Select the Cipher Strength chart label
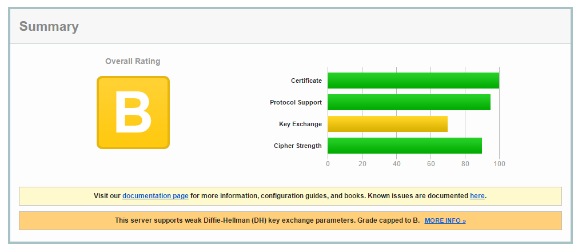This screenshot has height=249, width=578. (x=297, y=146)
